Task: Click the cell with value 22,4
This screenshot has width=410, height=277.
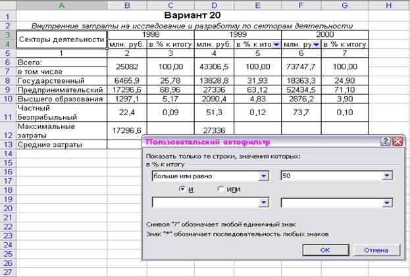Action: click(127, 113)
